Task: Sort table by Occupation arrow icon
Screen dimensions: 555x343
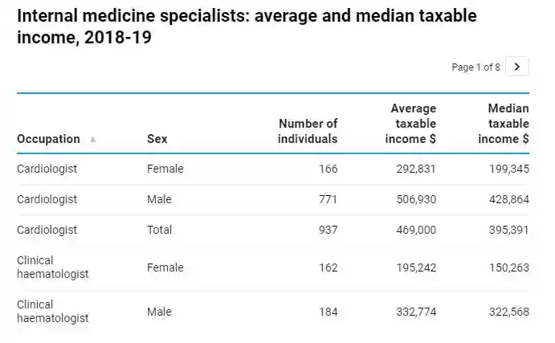Action: pos(93,139)
